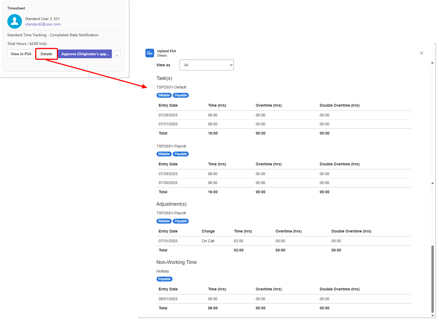The width and height of the screenshot is (439, 321).
Task: Select the Adjustment(s) section header
Action: click(171, 204)
